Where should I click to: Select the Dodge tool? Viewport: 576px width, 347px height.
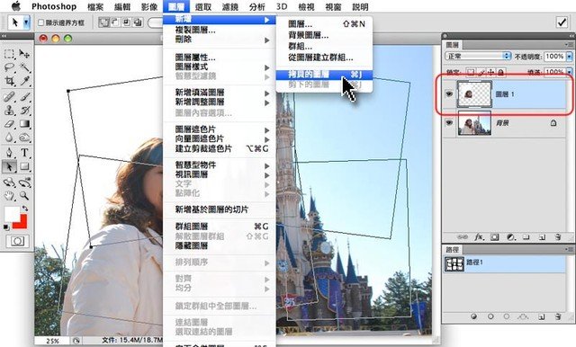pyautogui.click(x=24, y=138)
